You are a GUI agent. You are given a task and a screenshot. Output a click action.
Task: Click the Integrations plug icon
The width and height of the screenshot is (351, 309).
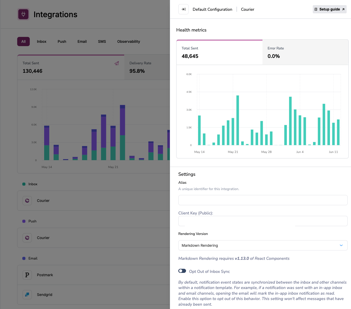pos(23,14)
